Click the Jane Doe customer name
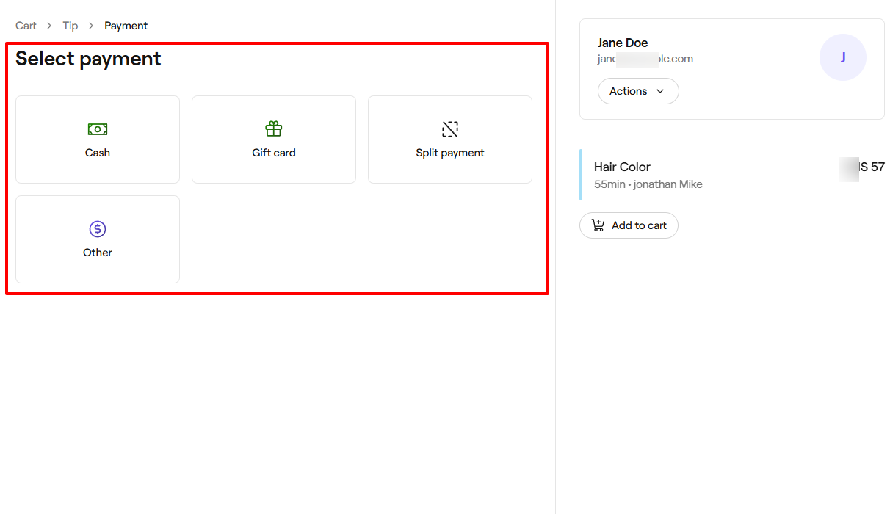The width and height of the screenshot is (890, 514). (x=622, y=43)
